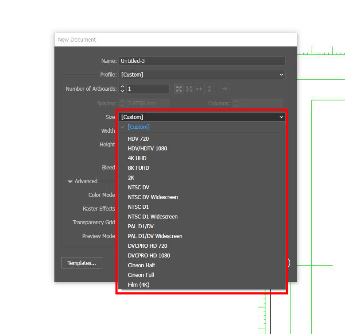Open the Profile dropdown
The image size is (345, 334).
[202, 75]
